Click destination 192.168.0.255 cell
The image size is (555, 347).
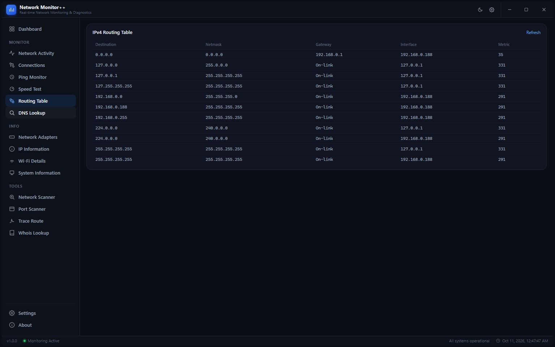pos(111,117)
